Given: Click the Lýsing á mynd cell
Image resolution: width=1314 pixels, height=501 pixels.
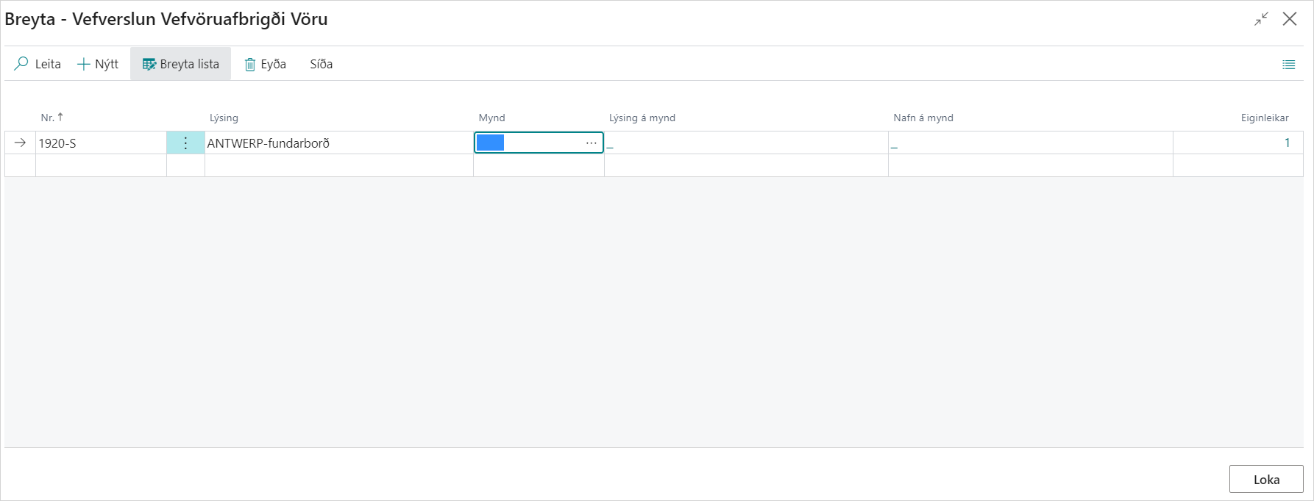Looking at the screenshot, I should (745, 143).
